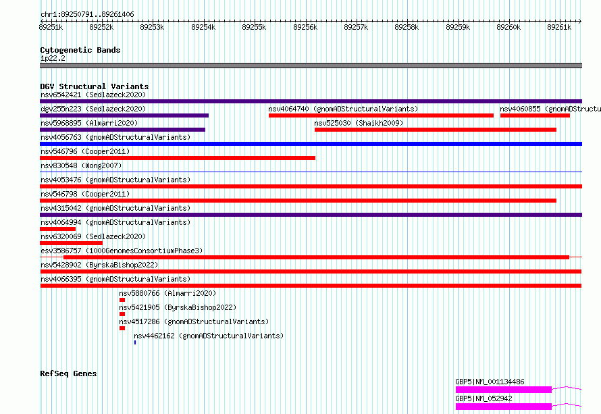The height and width of the screenshot is (414, 601).
Task: Select the purple nsv4315042 variant bar
Action: coord(311,215)
